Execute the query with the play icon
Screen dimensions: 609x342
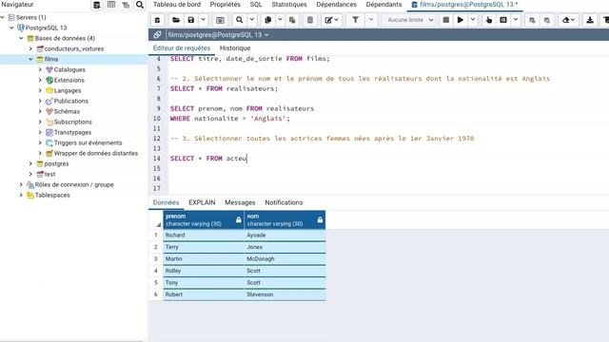point(461,20)
